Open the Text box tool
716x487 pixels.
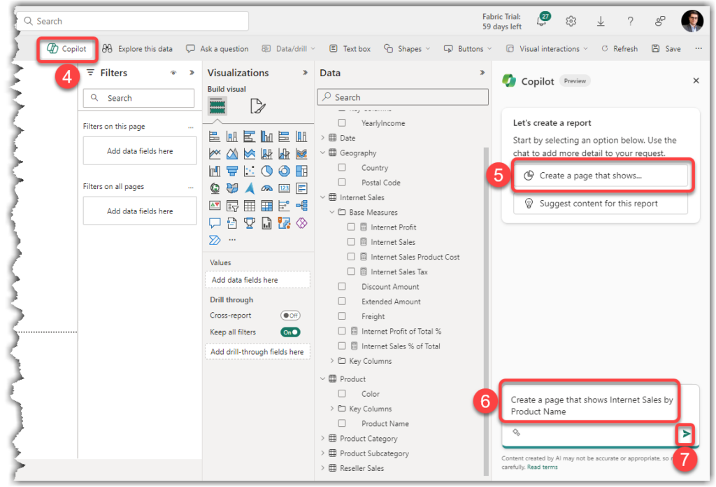click(350, 48)
